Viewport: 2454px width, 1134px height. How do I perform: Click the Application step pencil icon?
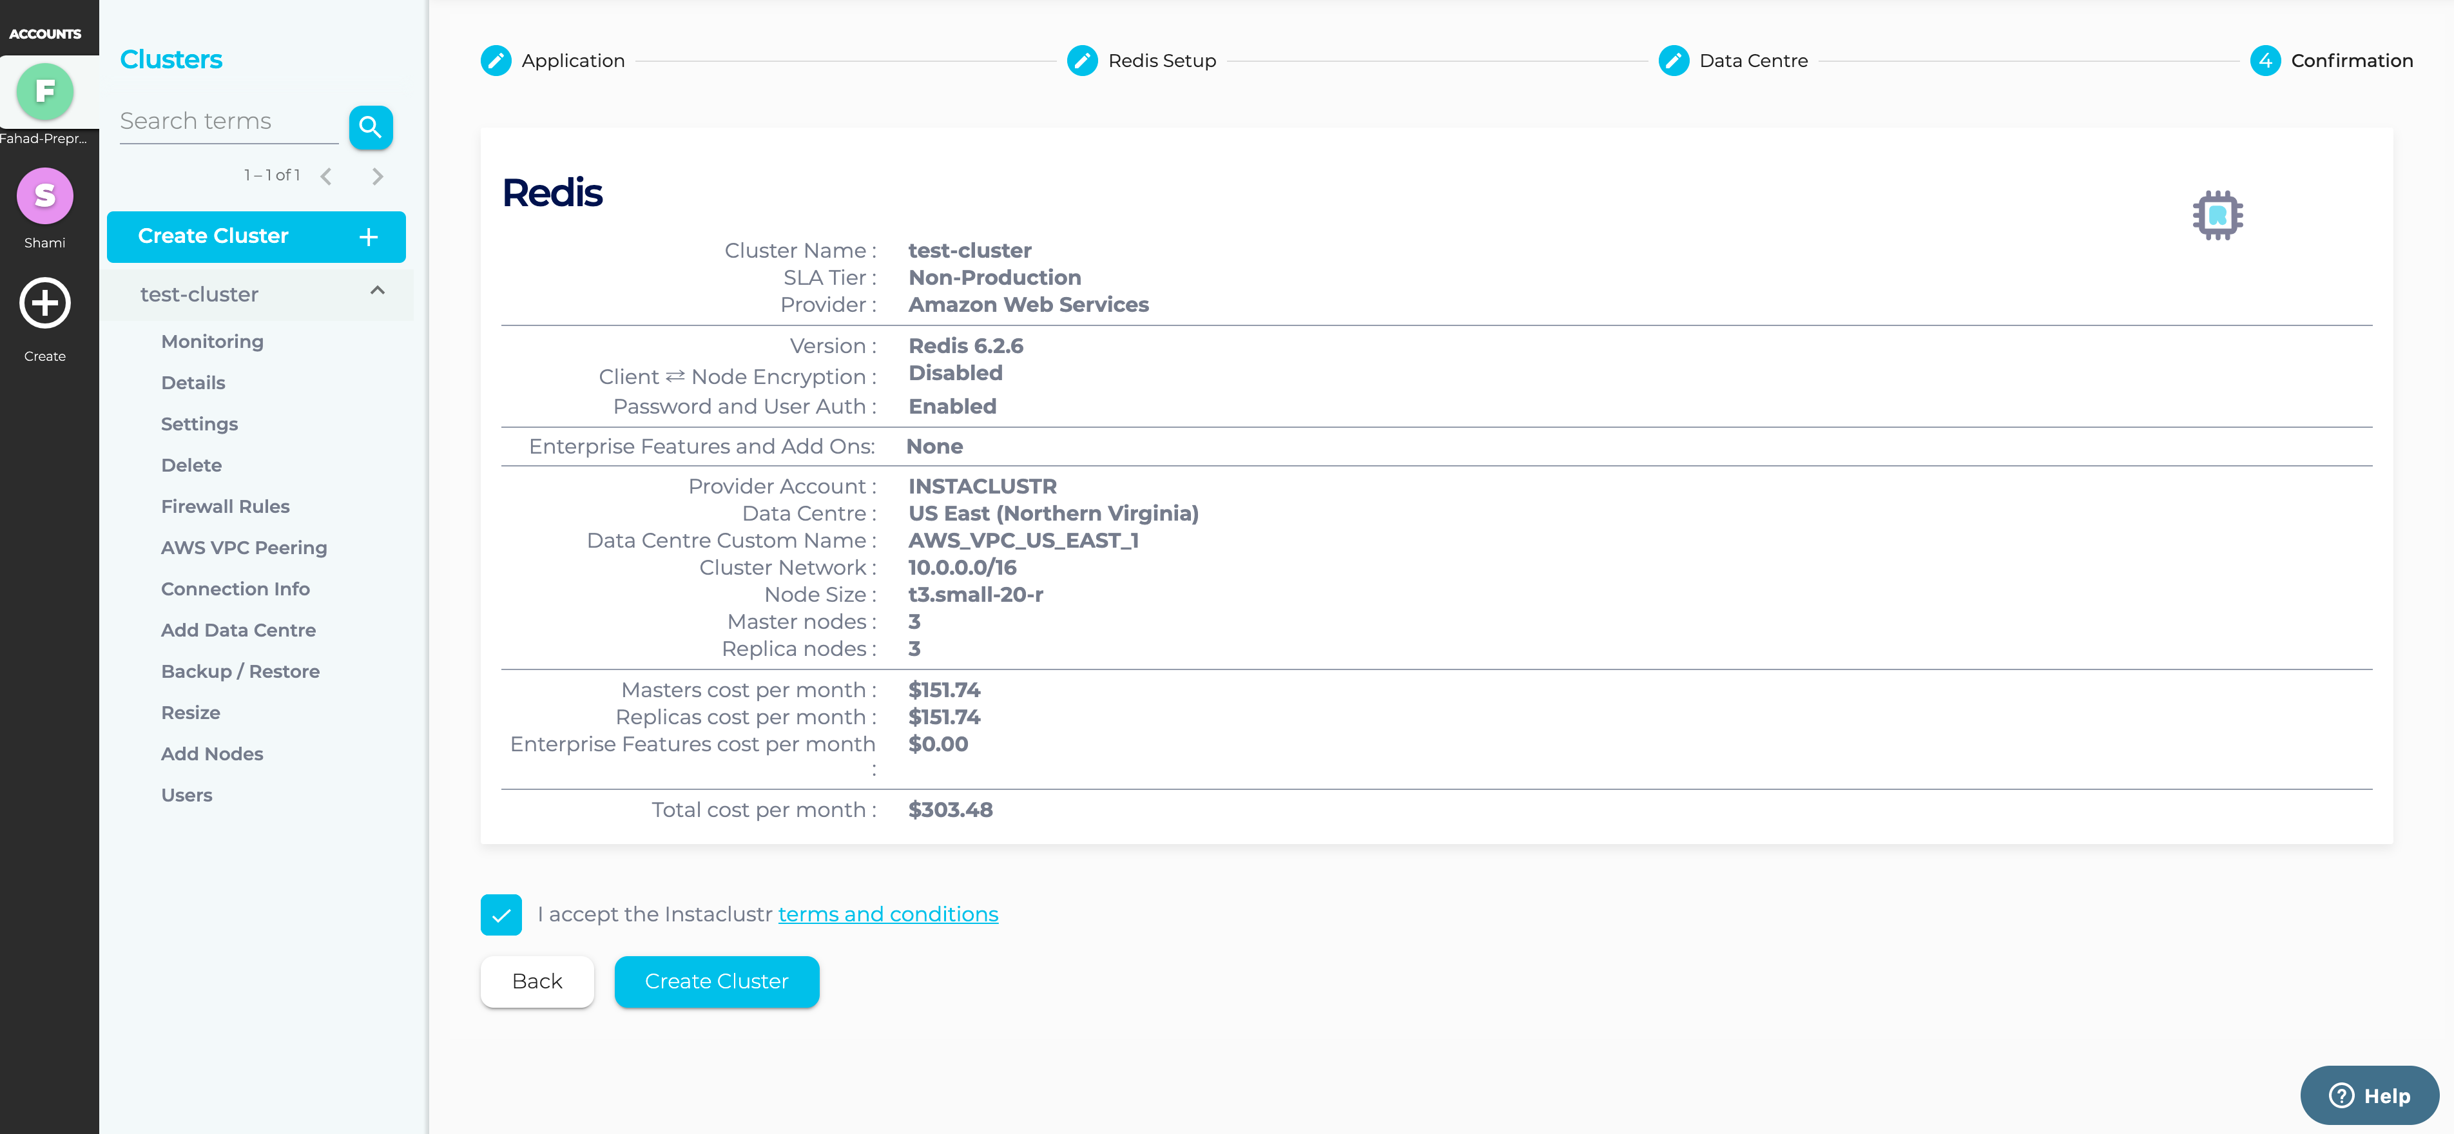[x=496, y=61]
